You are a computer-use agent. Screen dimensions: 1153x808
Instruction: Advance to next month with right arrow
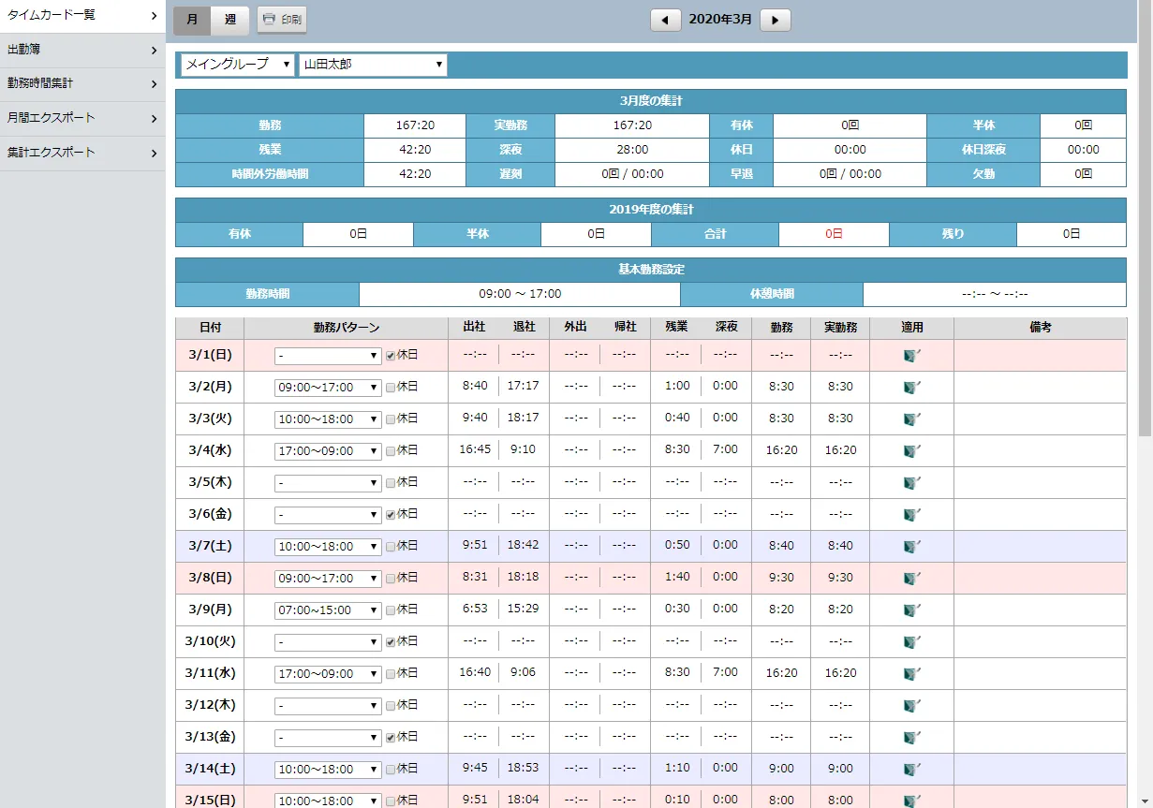point(776,20)
